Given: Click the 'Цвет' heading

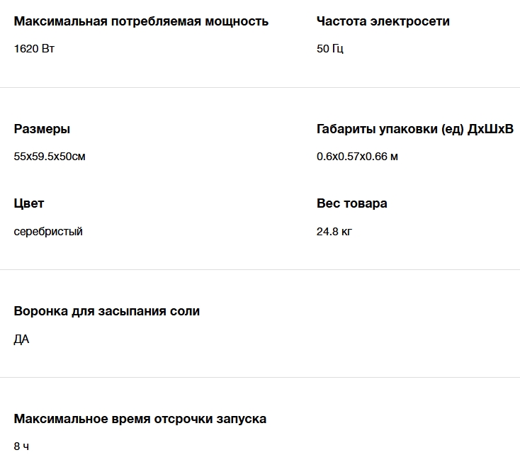Looking at the screenshot, I should point(29,203).
